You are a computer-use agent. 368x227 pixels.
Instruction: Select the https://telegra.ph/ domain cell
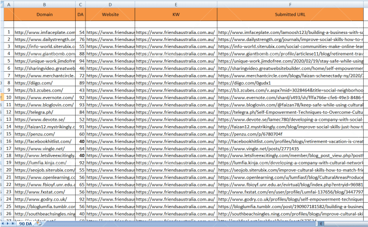tap(45, 112)
